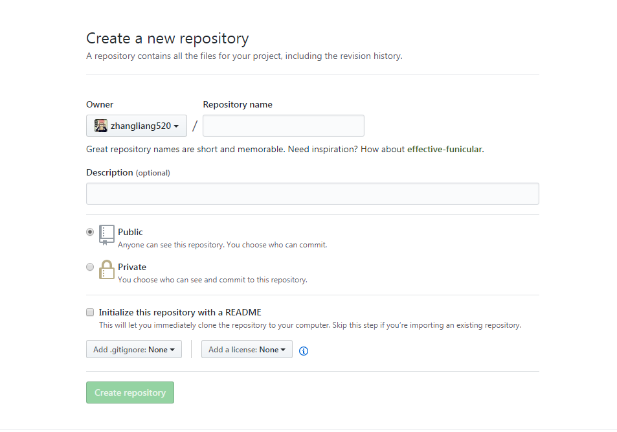Click 'You choose who can see and commit' text
The image size is (617, 432).
point(212,280)
